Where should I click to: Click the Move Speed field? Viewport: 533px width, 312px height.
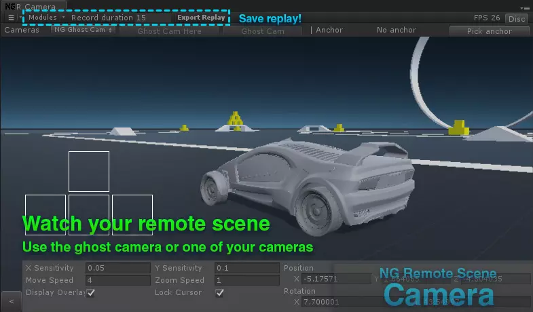tap(117, 280)
